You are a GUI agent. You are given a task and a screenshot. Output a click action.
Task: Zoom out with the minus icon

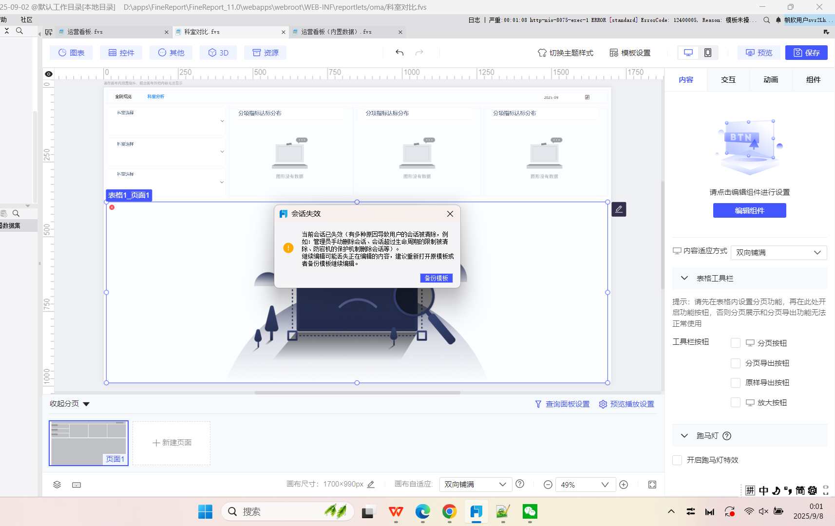(x=548, y=485)
